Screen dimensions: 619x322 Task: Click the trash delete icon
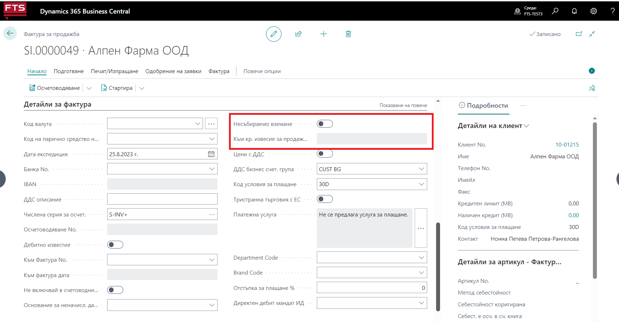click(x=348, y=34)
